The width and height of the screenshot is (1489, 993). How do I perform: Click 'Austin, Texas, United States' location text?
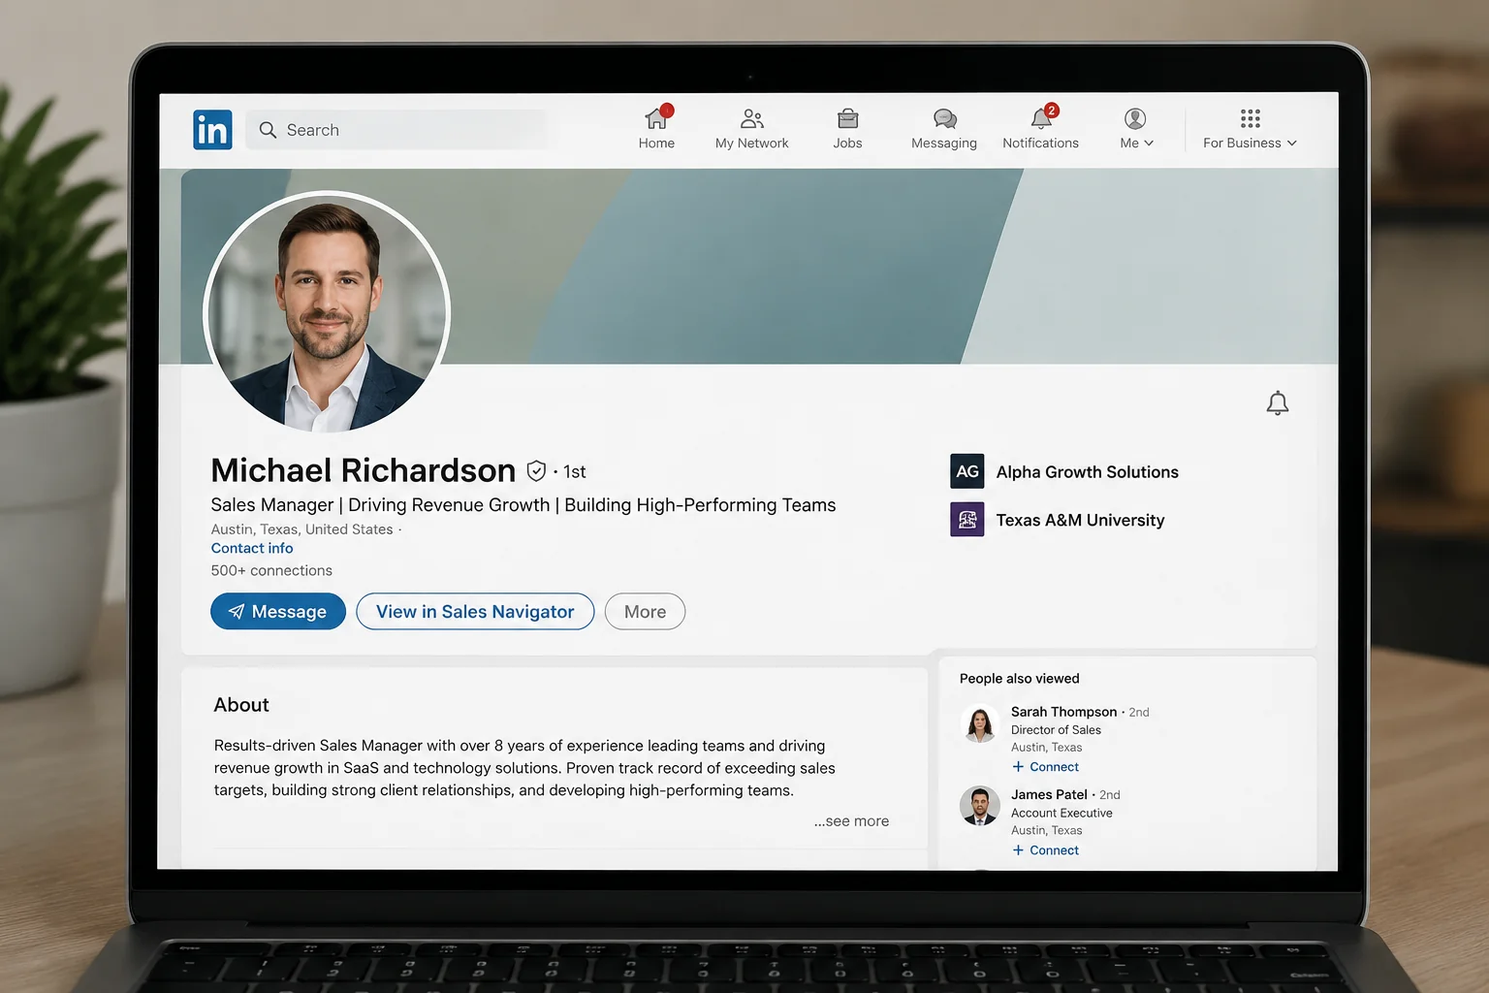point(301,529)
